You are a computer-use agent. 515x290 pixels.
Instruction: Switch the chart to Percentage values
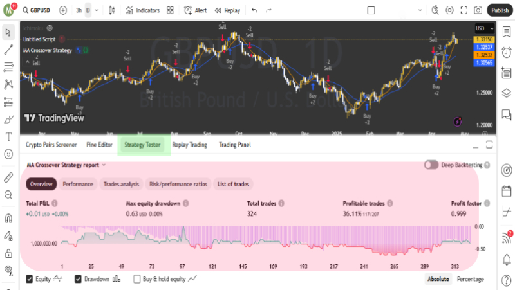(x=471, y=279)
